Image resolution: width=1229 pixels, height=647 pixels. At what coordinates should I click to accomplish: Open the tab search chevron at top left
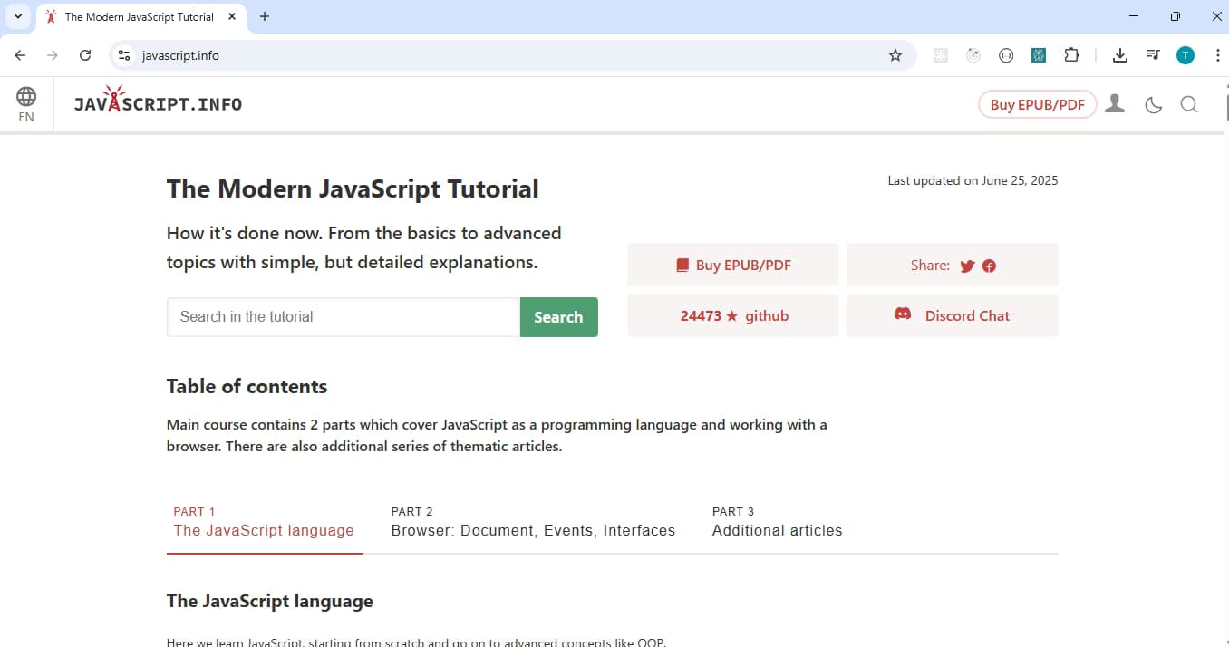click(17, 15)
